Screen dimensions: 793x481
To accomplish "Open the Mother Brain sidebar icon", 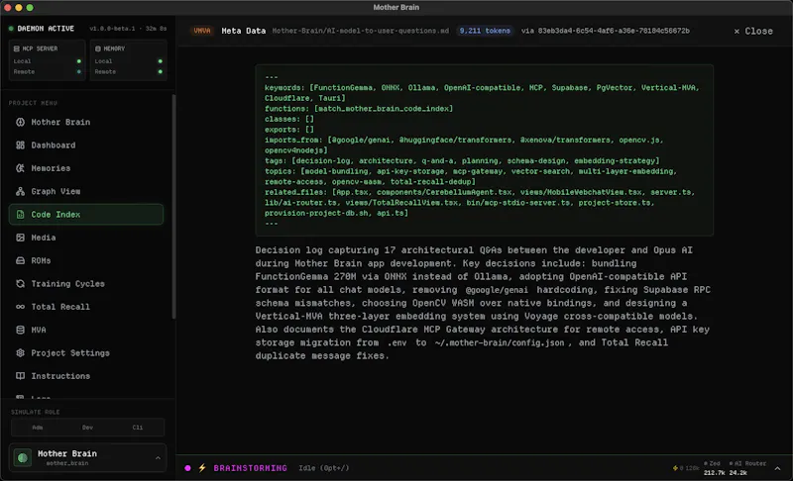I will (20, 122).
